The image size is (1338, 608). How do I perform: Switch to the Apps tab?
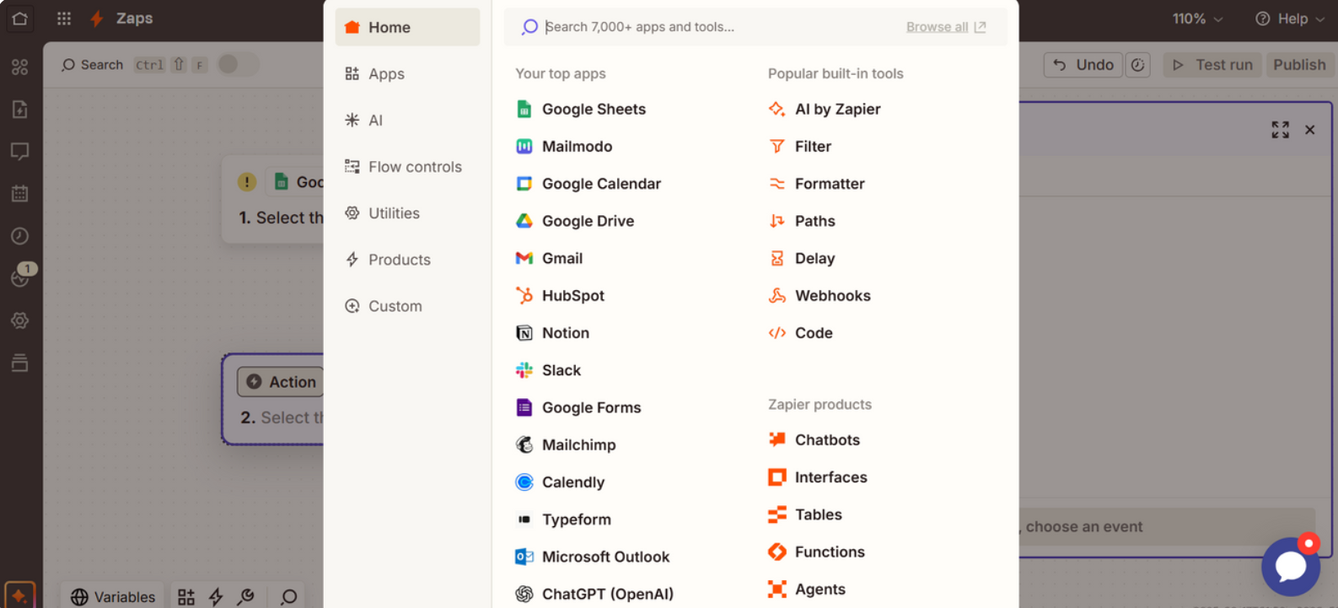pos(407,73)
